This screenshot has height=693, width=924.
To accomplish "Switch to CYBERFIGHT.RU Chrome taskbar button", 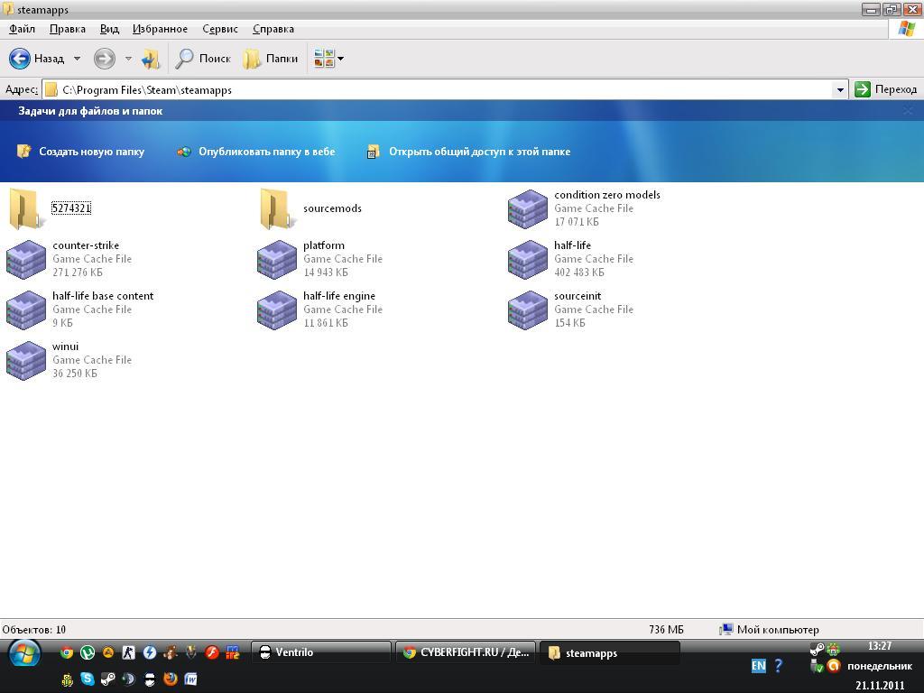I will (x=466, y=652).
